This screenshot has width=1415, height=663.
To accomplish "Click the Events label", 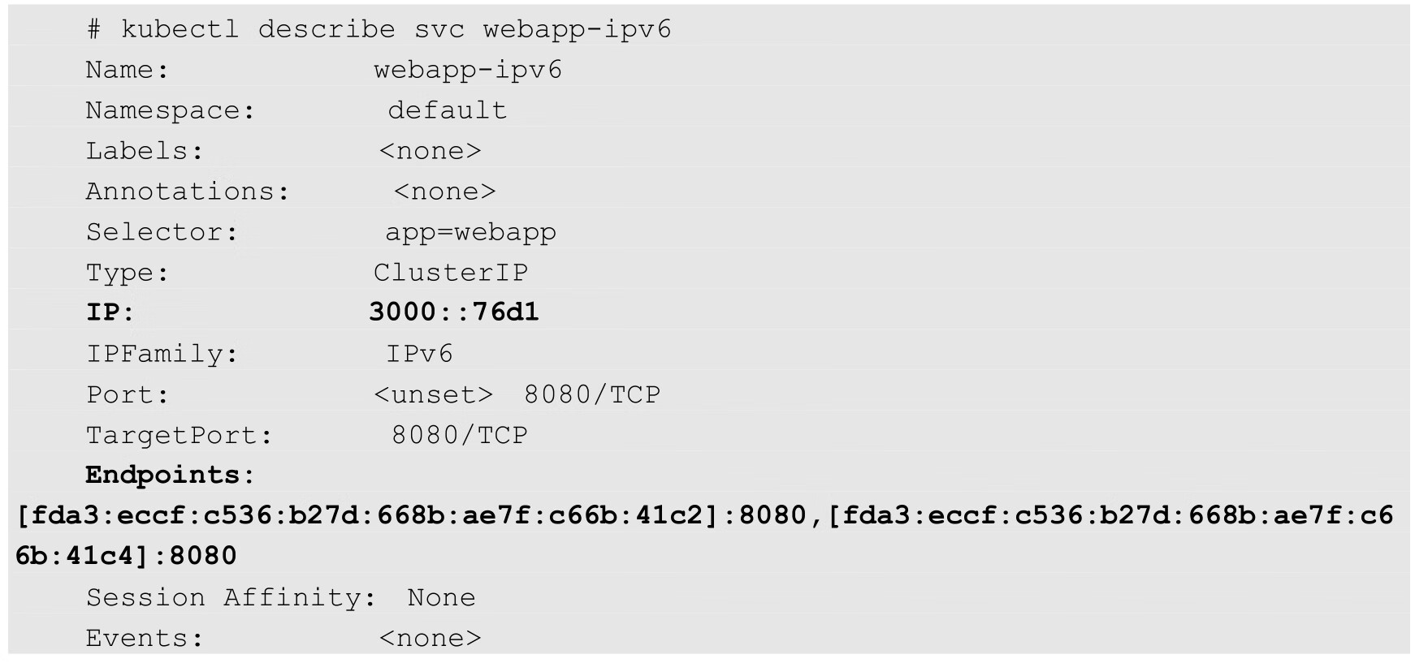I will (x=145, y=639).
